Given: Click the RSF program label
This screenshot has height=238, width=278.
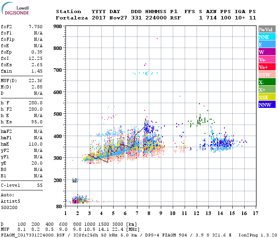Looking at the screenshot, I should coord(176,18).
